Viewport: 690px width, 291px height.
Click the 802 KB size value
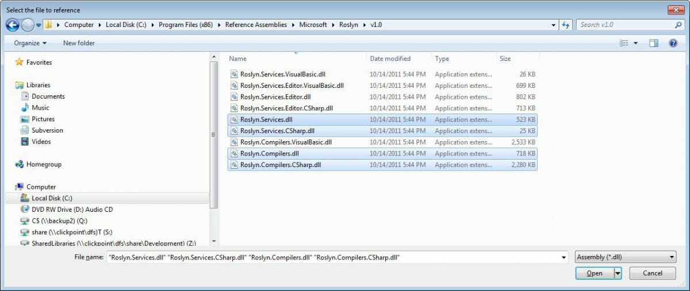coord(526,97)
